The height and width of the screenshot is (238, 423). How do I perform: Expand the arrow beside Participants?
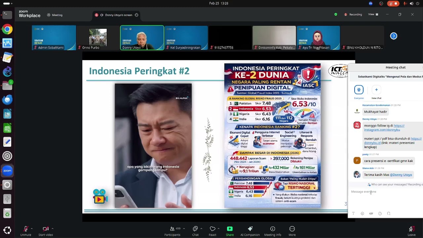(x=184, y=228)
